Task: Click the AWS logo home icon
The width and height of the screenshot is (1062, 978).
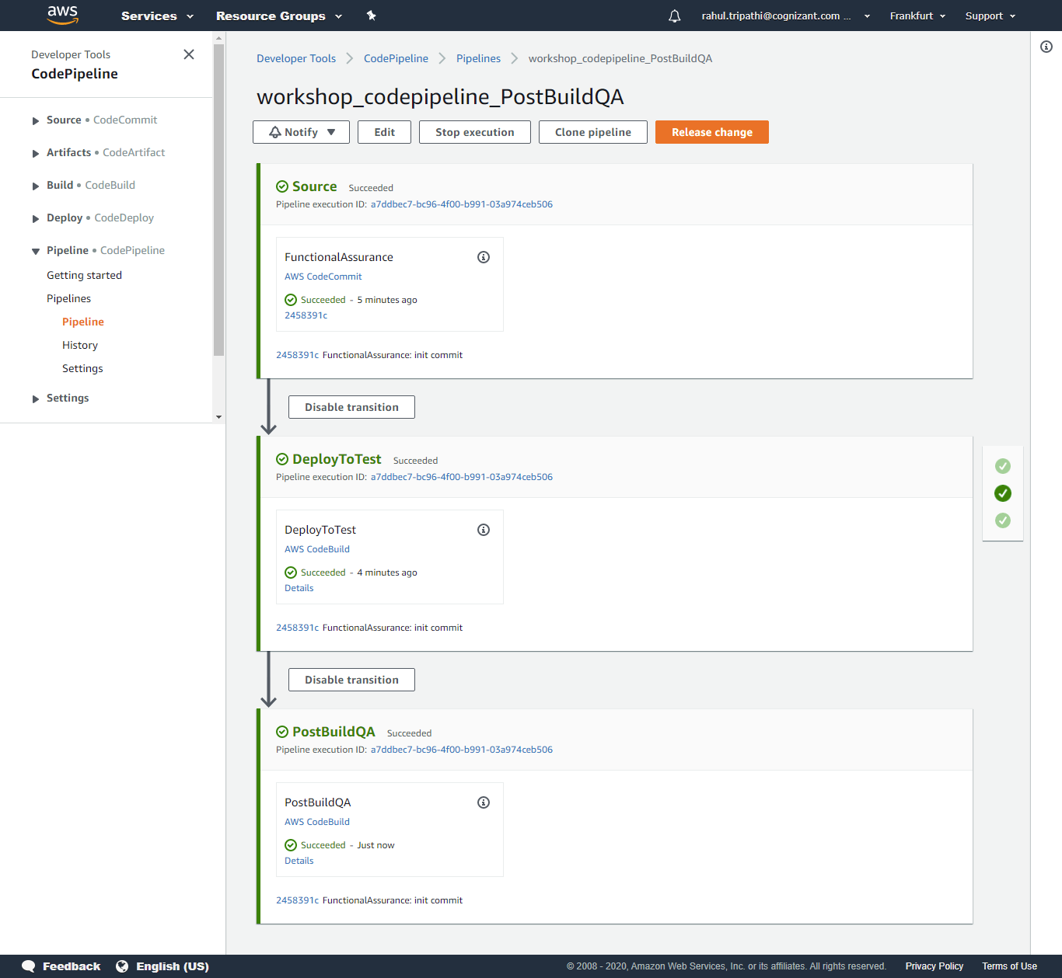Action: (62, 16)
